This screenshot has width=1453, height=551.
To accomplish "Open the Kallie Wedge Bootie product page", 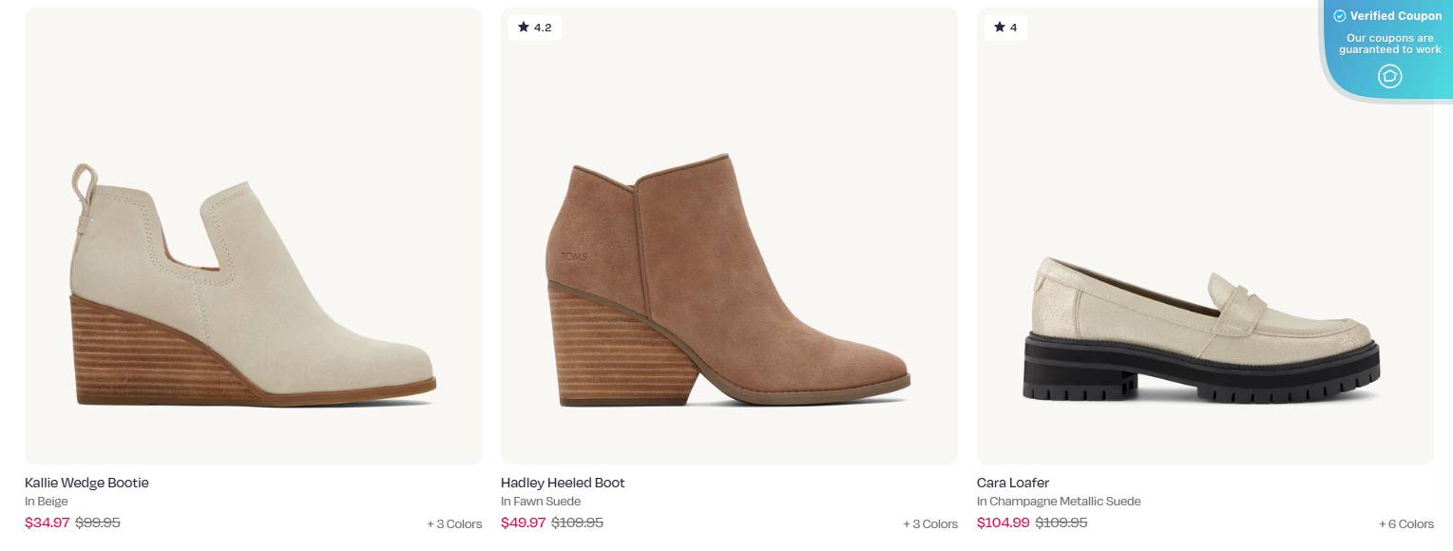I will click(x=86, y=483).
